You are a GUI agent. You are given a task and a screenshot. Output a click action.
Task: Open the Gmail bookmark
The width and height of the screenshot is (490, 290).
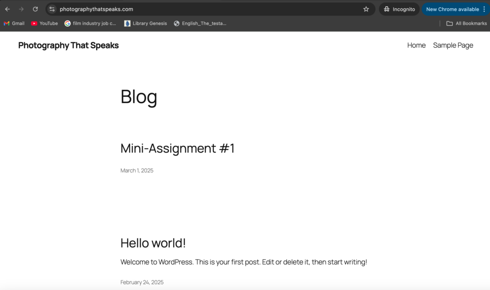click(x=14, y=23)
